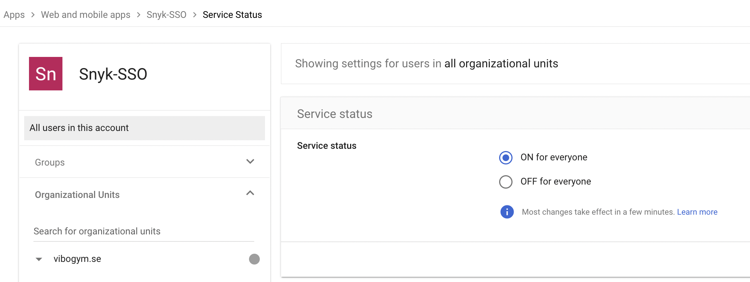This screenshot has height=282, width=750.
Task: Click the Snyk-SSO app title text
Action: (113, 74)
